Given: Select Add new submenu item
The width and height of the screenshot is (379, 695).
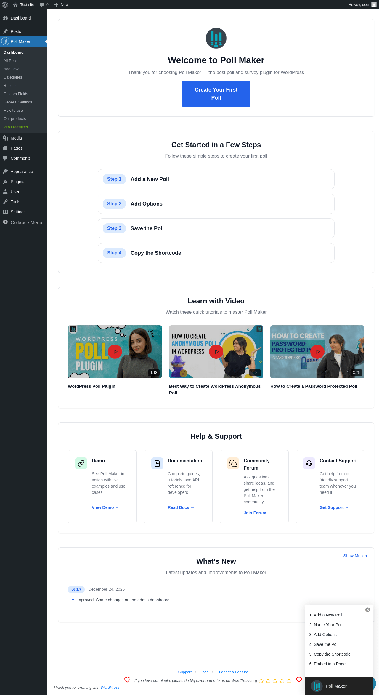Looking at the screenshot, I should coord(24,69).
